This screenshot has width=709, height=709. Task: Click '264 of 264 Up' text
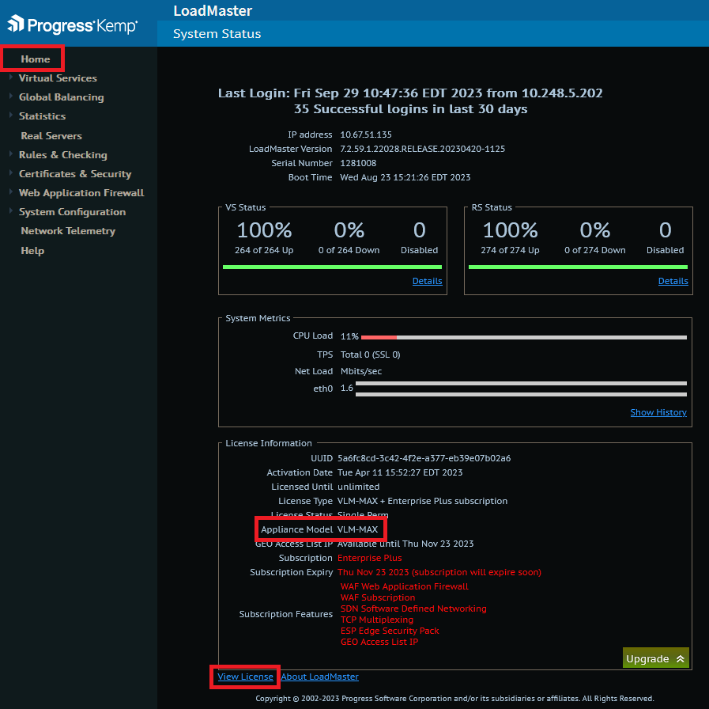click(264, 250)
